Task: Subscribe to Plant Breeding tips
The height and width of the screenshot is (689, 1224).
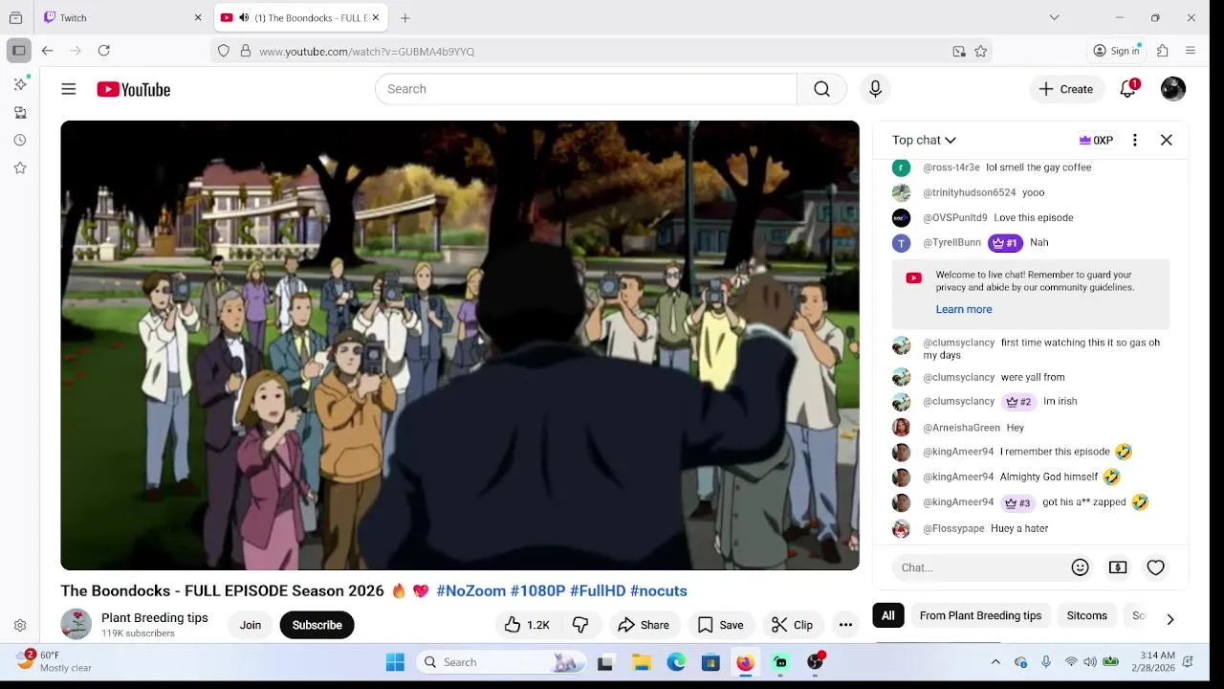Action: click(317, 625)
